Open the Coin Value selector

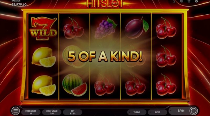[52, 112]
